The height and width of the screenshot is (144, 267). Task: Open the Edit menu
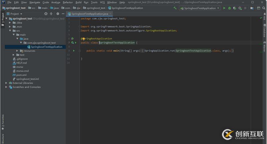pyautogui.click(x=16, y=2)
